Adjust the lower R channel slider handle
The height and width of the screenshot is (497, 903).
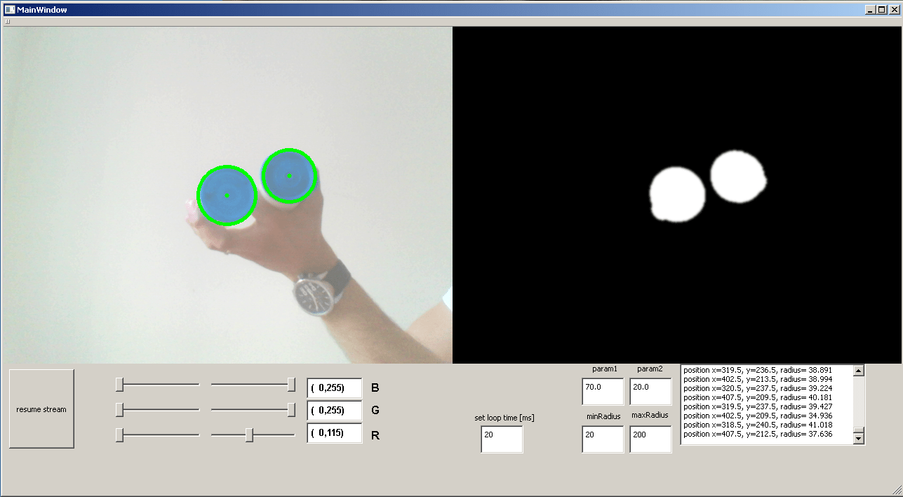[x=120, y=435]
